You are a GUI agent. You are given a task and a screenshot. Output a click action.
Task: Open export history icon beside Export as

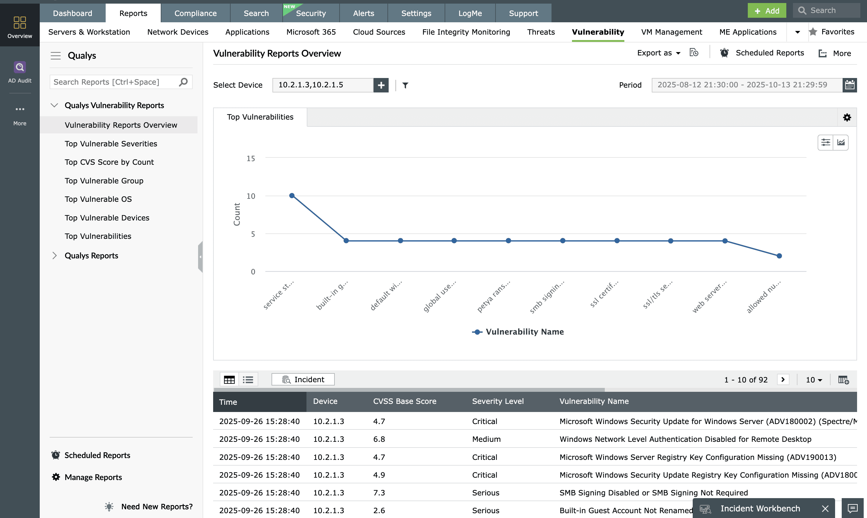(694, 53)
